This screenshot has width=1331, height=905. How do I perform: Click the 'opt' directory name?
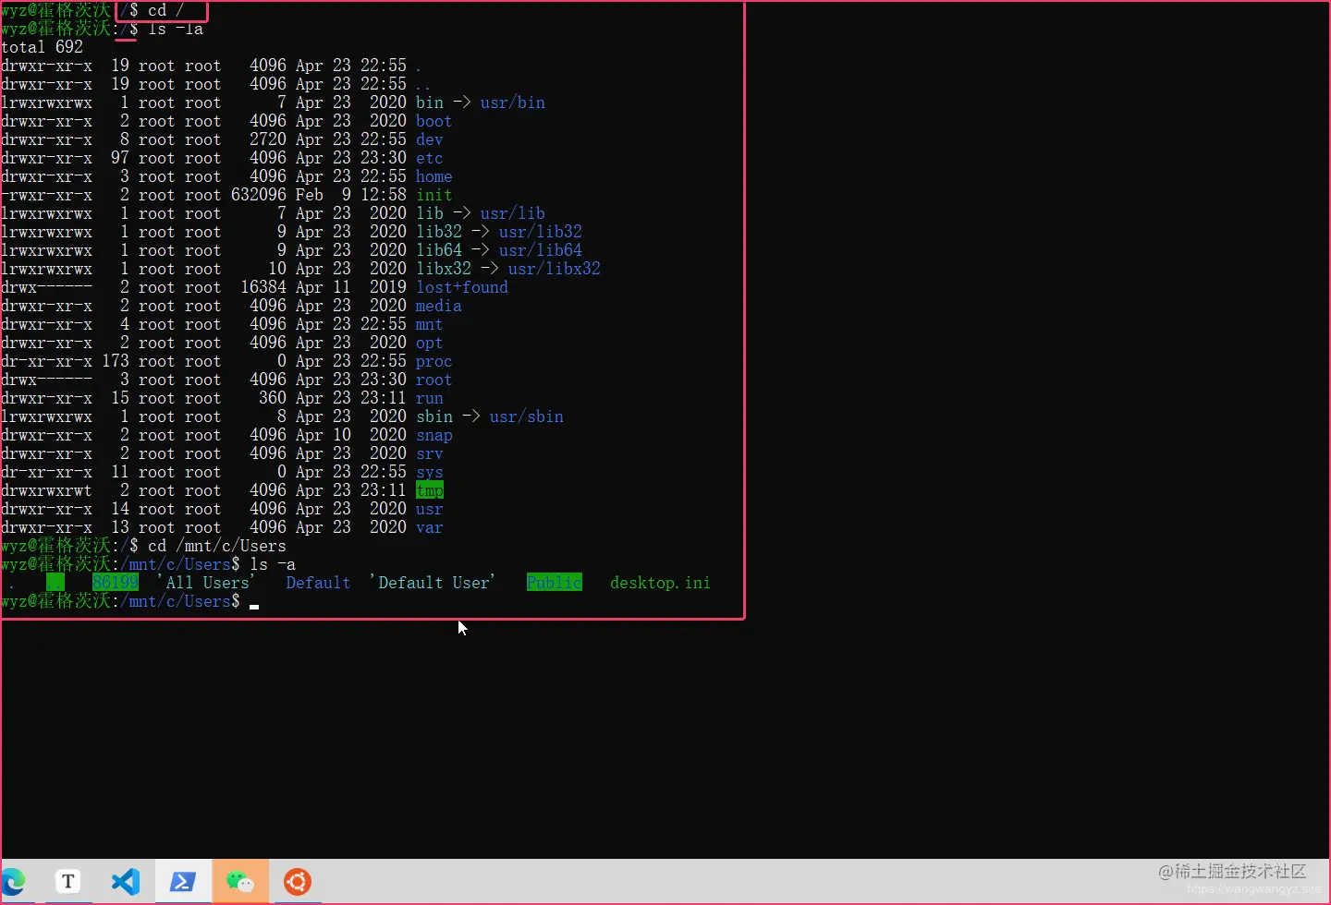pos(429,343)
